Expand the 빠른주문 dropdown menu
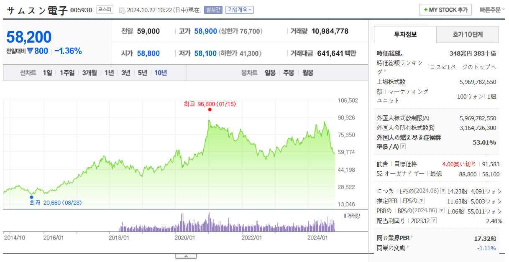The image size is (509, 262). click(492, 10)
